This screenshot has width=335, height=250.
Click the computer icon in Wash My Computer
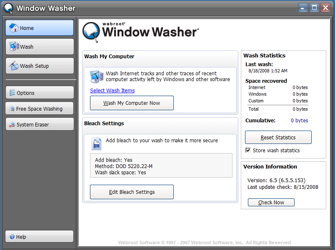click(97, 77)
